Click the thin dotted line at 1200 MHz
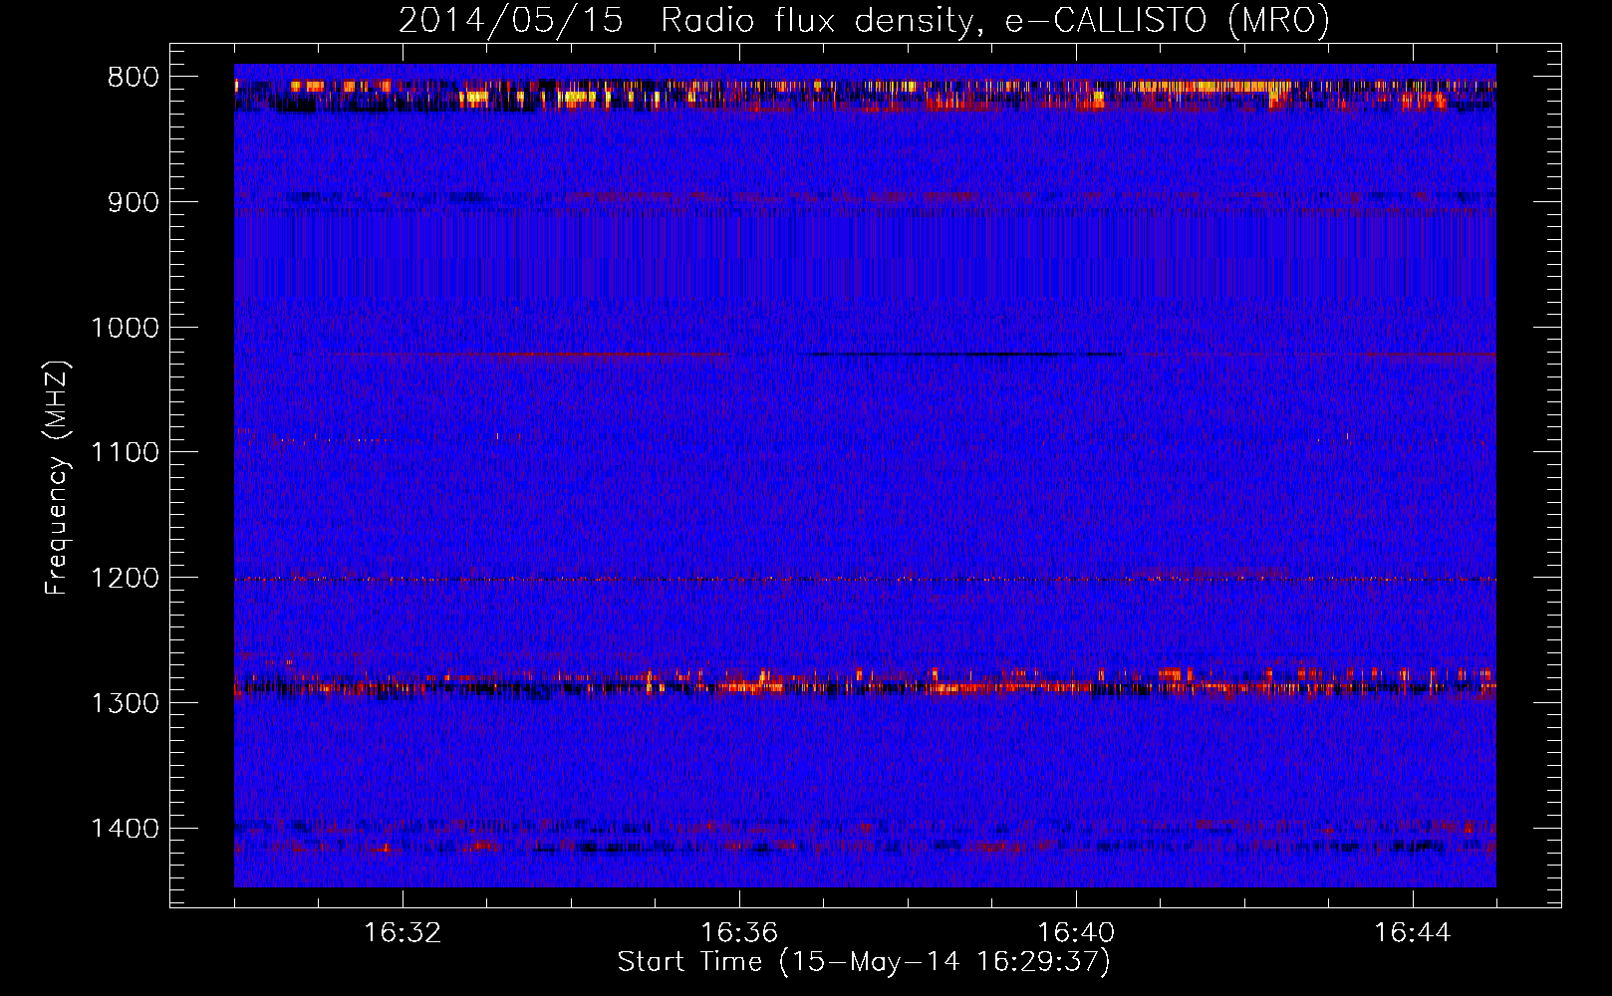The width and height of the screenshot is (1612, 996). (865, 579)
